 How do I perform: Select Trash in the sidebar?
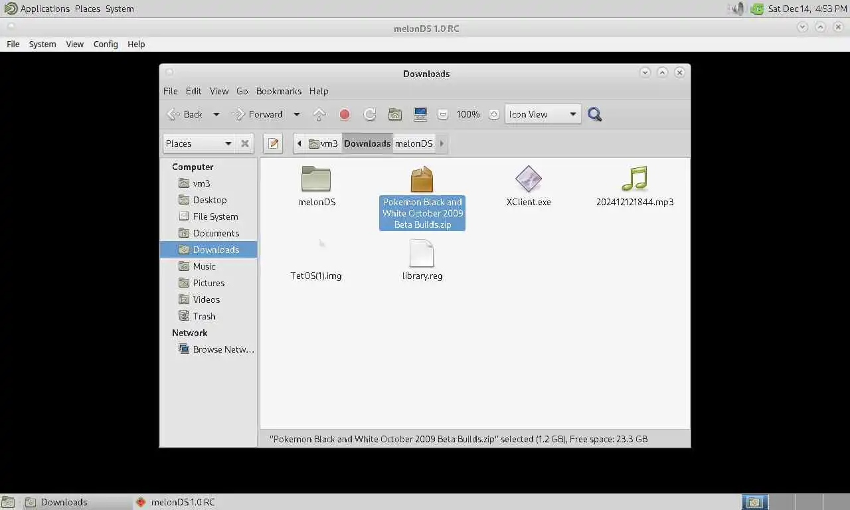[209, 316]
